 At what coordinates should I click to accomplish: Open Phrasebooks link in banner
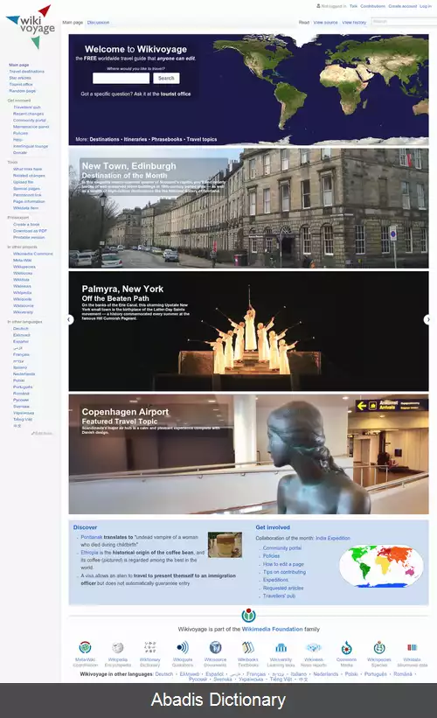pyautogui.click(x=167, y=139)
